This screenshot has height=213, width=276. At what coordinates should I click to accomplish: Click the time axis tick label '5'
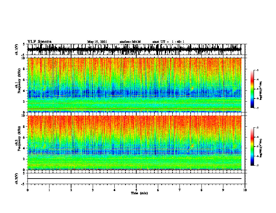[x=136, y=190]
